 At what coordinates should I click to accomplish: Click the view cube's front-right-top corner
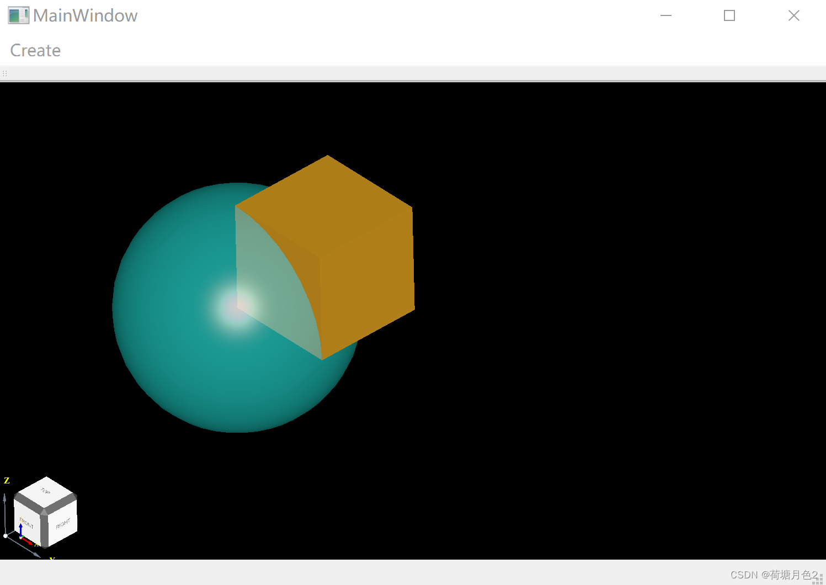[44, 512]
